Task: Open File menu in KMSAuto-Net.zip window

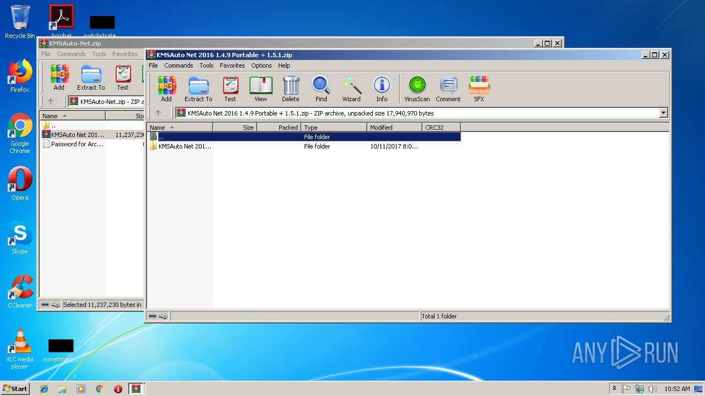Action: 46,54
